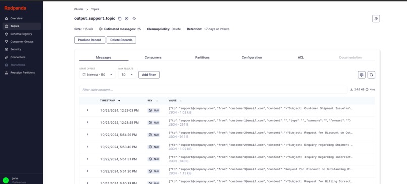Click the Security shield icon
Screen dimensions: 407x184
(x=7, y=49)
